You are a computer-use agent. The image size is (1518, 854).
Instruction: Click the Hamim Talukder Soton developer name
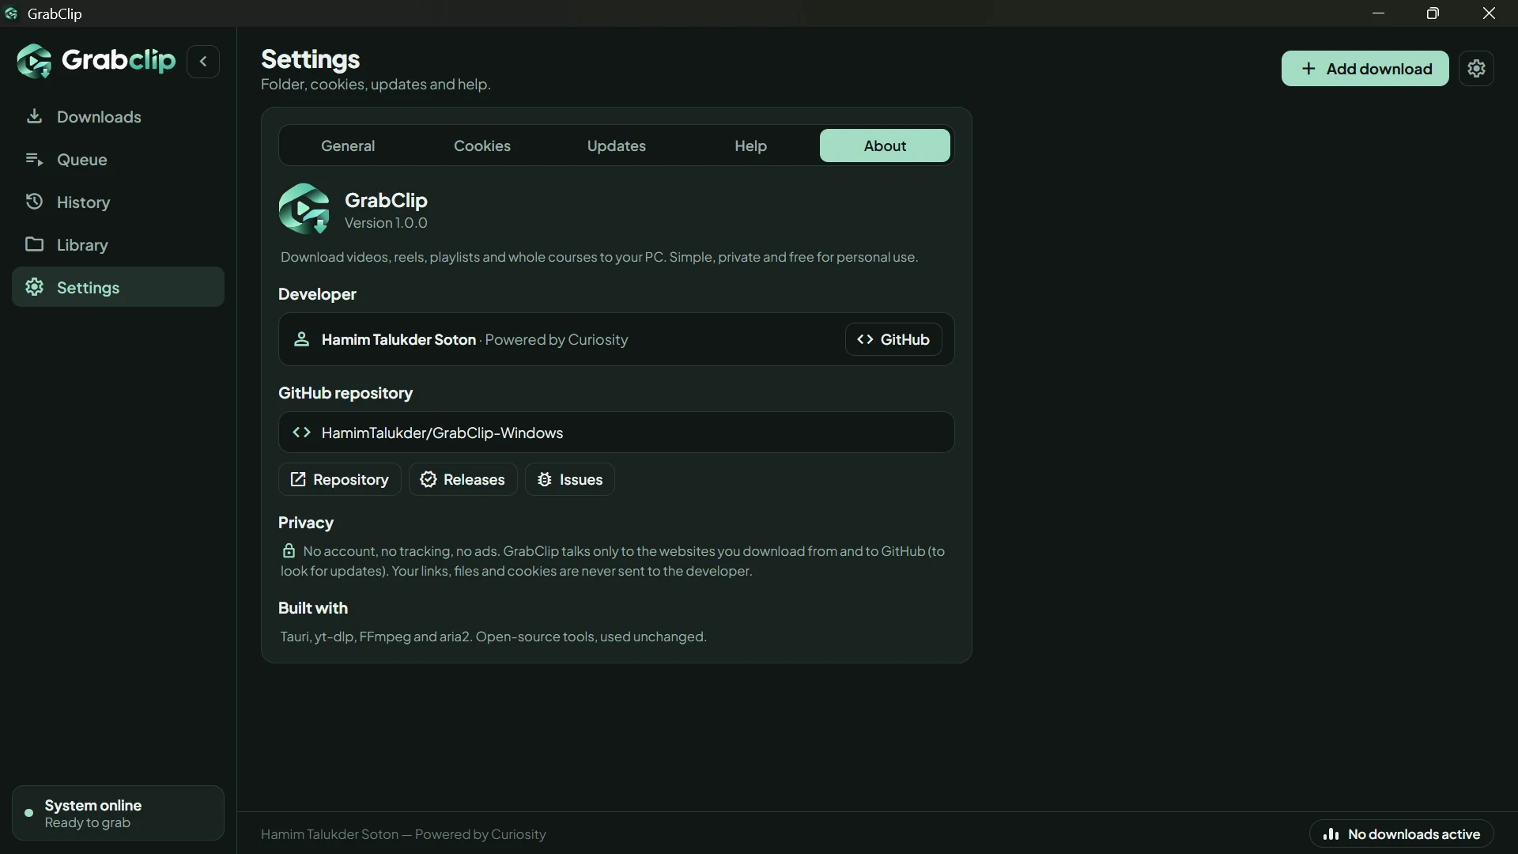pos(398,339)
